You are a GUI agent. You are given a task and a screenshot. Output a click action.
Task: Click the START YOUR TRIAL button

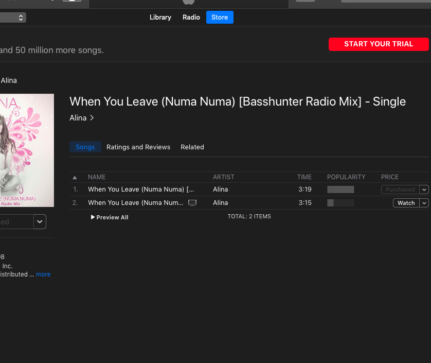pos(379,44)
